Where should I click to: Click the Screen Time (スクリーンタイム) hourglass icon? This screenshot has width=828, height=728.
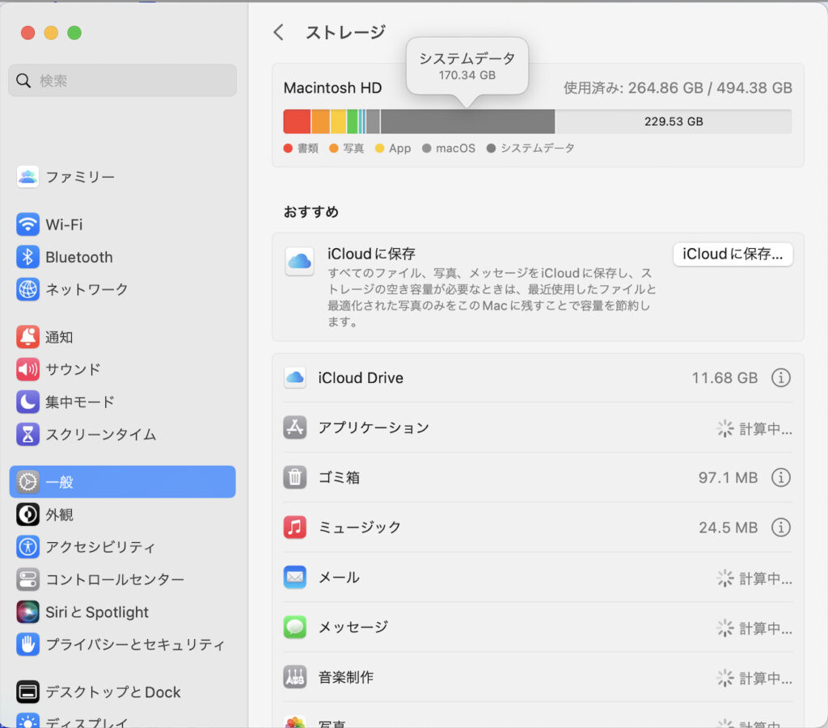[x=27, y=434]
